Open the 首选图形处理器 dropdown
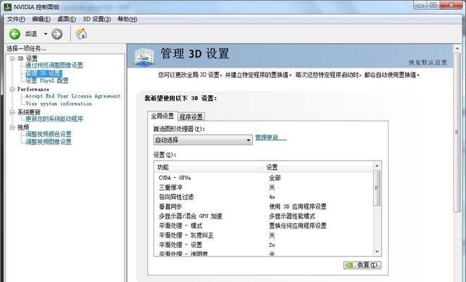The height and width of the screenshot is (282, 466). [203, 140]
